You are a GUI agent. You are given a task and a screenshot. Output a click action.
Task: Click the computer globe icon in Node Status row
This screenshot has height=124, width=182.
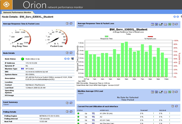point(72,59)
